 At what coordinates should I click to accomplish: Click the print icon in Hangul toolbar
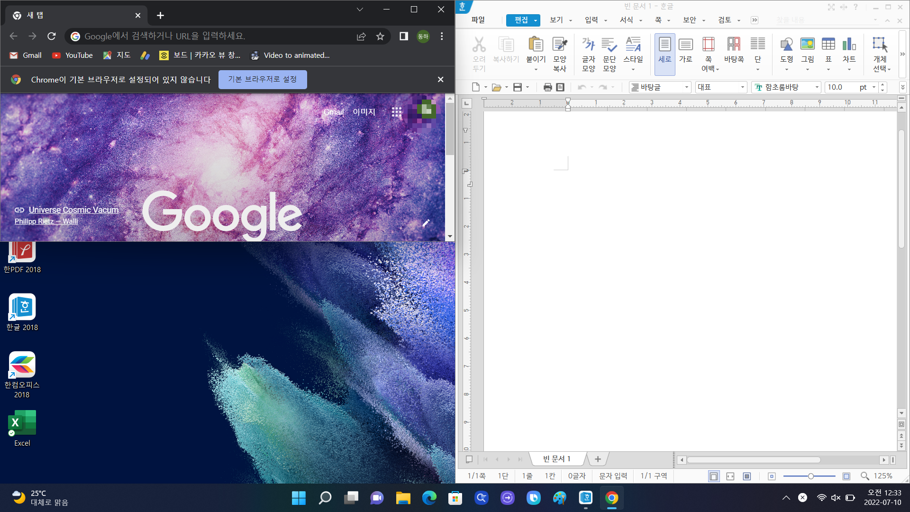547,87
